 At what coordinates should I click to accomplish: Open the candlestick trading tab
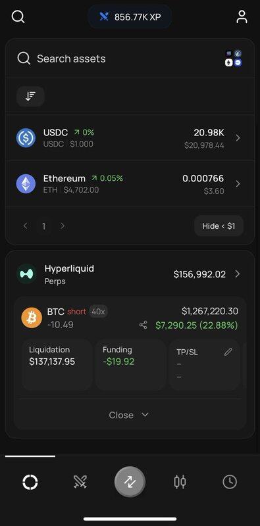(x=180, y=482)
